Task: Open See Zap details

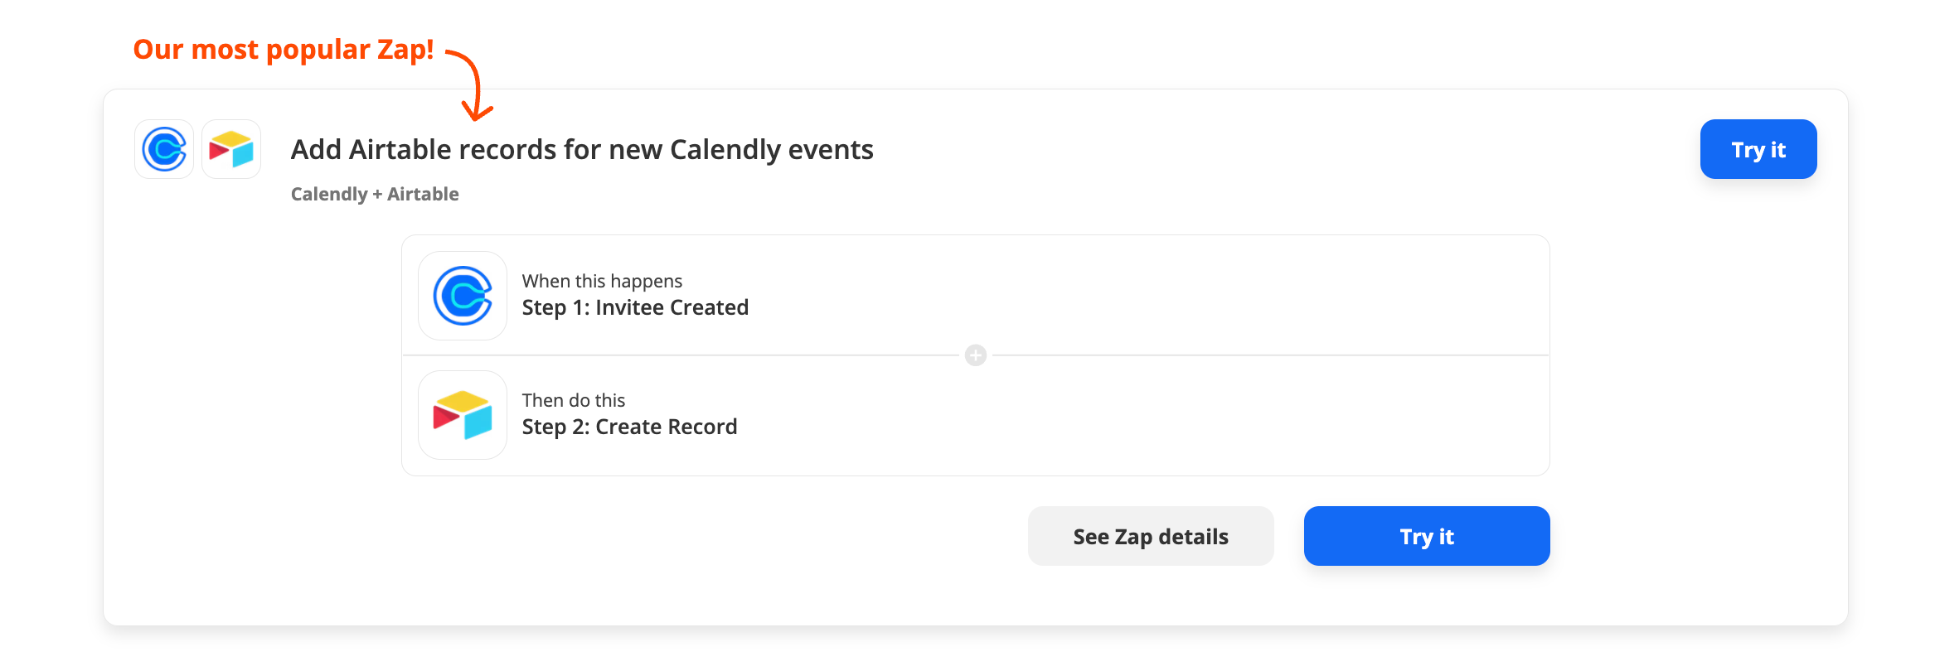Action: pyautogui.click(x=1151, y=537)
